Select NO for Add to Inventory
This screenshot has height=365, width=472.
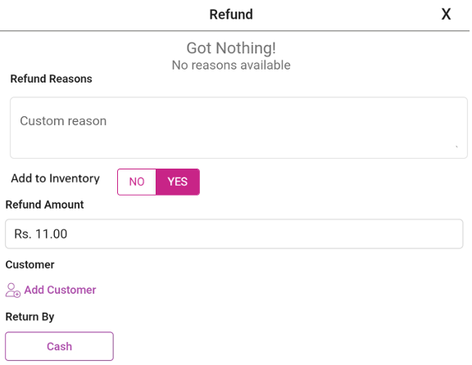[137, 182]
